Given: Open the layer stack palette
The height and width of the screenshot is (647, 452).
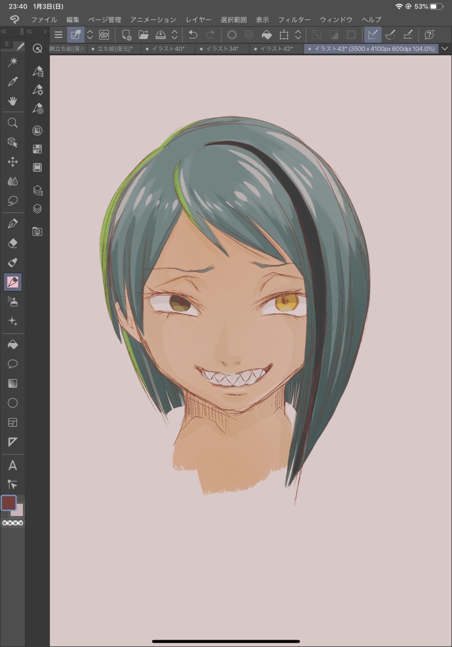Looking at the screenshot, I should [x=37, y=209].
